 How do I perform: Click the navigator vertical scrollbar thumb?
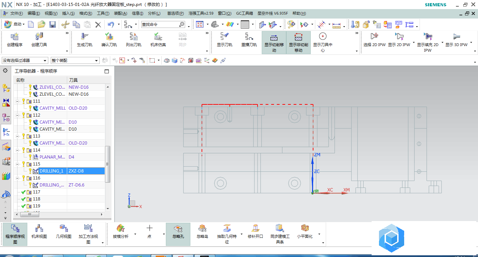pos(108,164)
